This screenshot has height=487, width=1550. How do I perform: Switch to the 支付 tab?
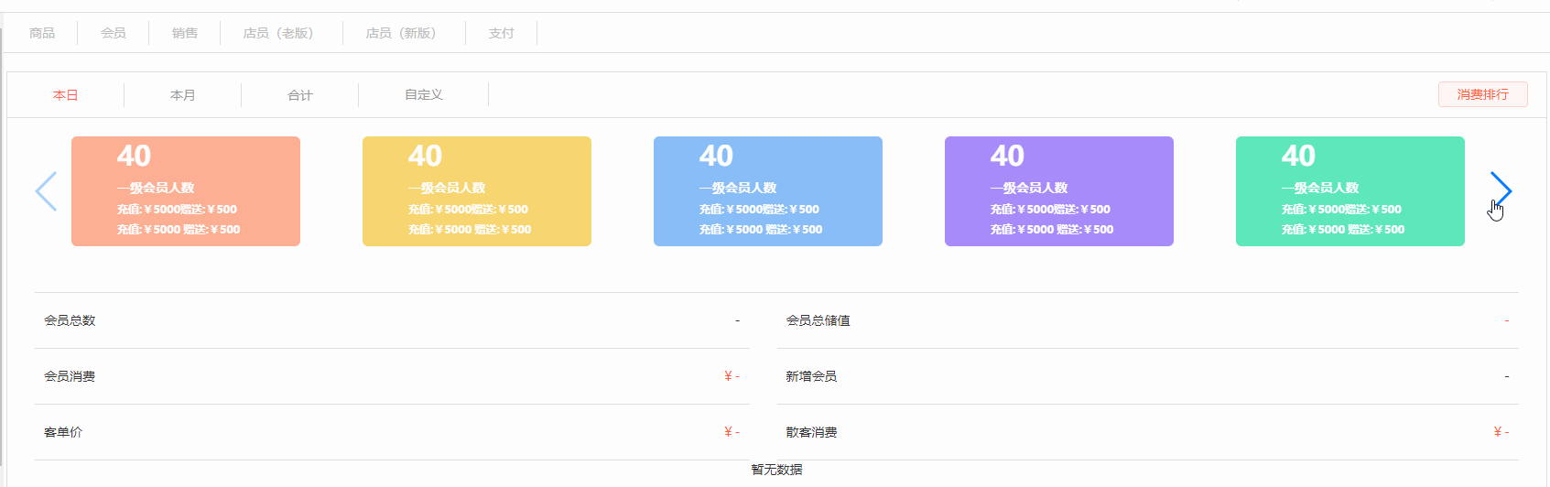(x=502, y=33)
